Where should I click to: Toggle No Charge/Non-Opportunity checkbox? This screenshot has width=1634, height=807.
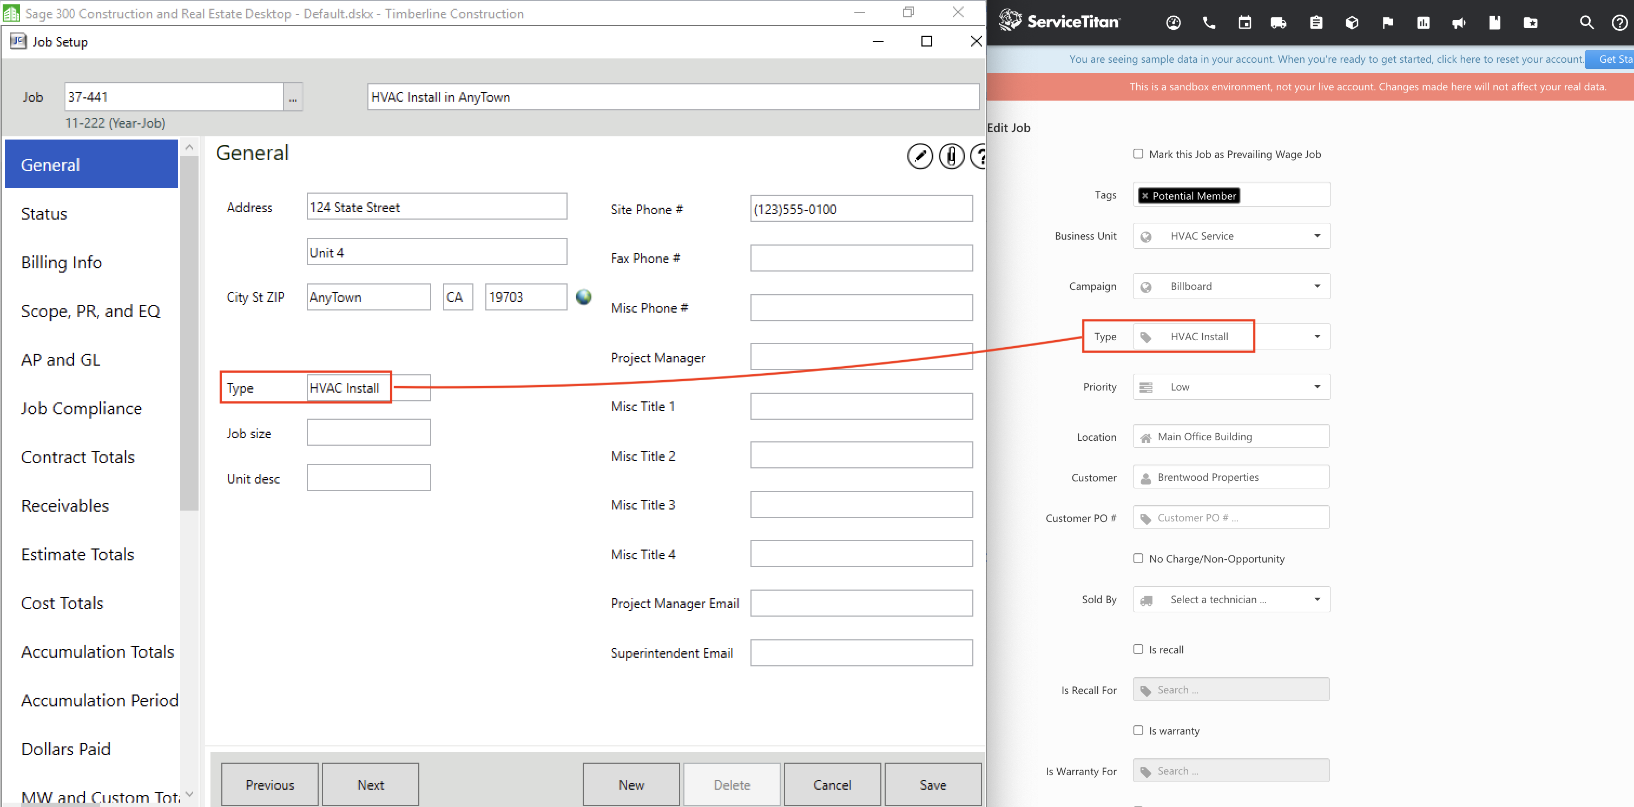coord(1137,559)
